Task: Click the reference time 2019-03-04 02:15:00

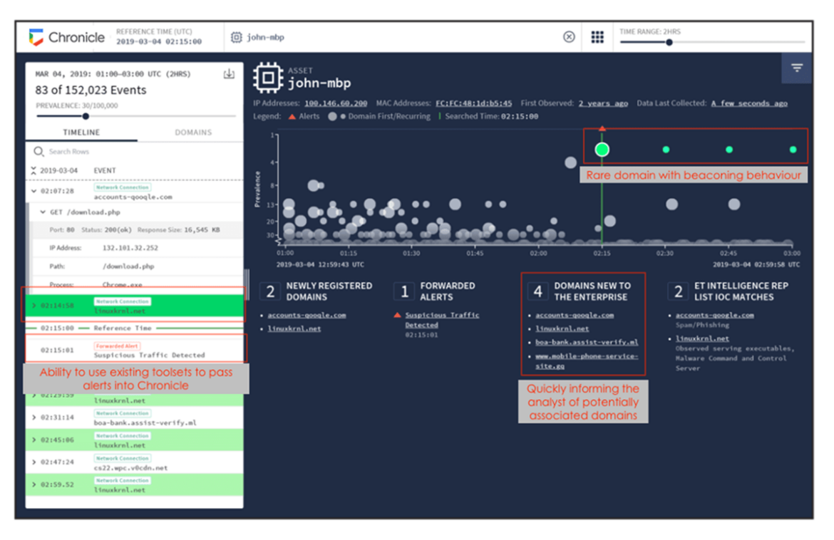Action: coord(159,41)
